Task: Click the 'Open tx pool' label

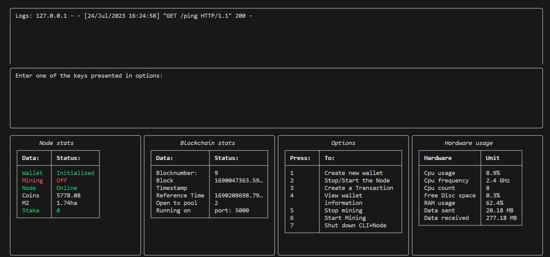Action: click(176, 203)
